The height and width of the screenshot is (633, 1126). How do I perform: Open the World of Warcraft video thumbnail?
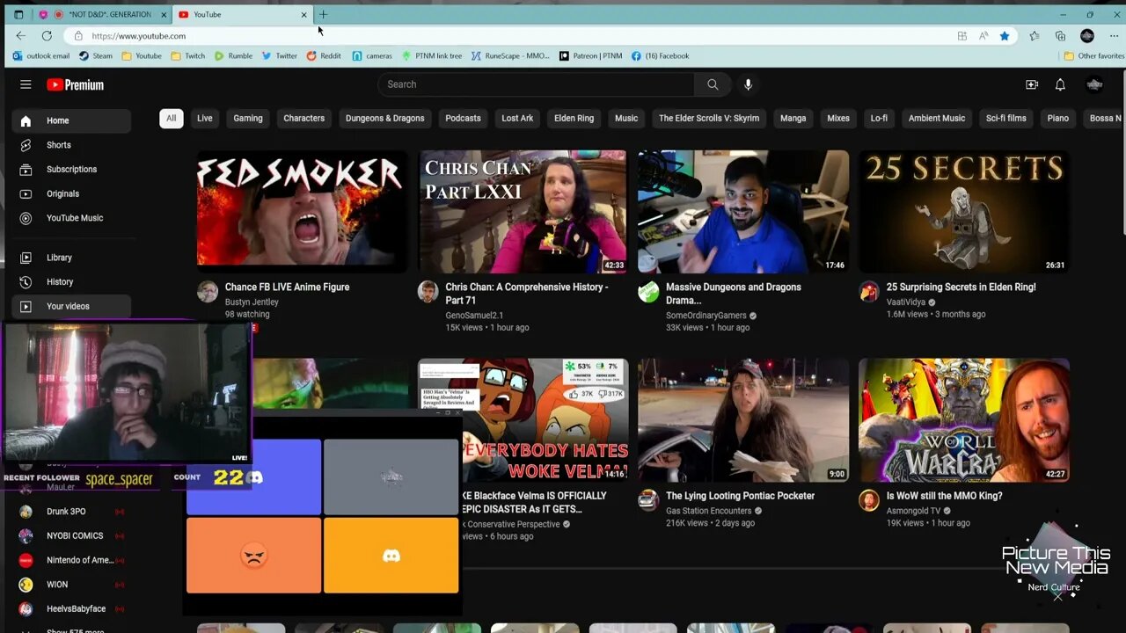coord(964,419)
